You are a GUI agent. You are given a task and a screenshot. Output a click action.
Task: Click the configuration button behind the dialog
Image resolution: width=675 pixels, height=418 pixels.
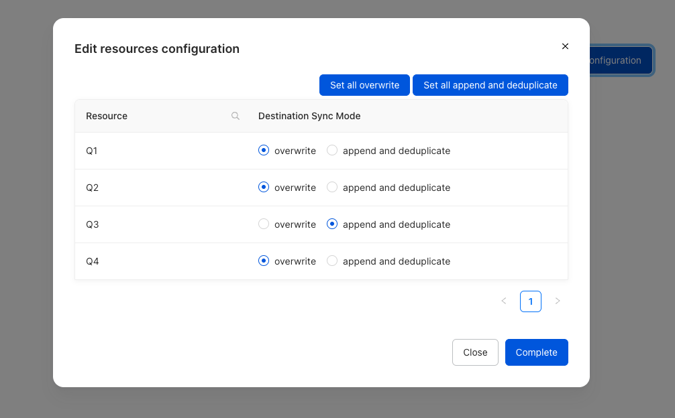tap(621, 60)
